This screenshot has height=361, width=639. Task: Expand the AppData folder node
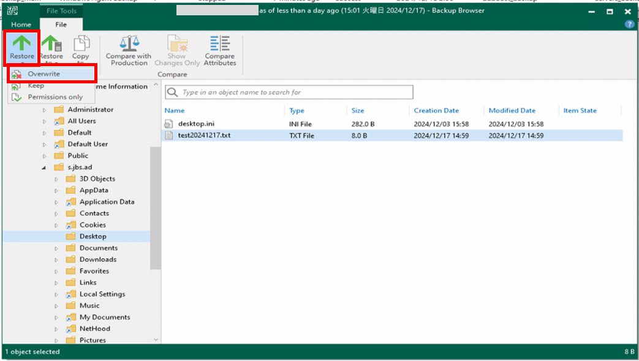(x=56, y=191)
